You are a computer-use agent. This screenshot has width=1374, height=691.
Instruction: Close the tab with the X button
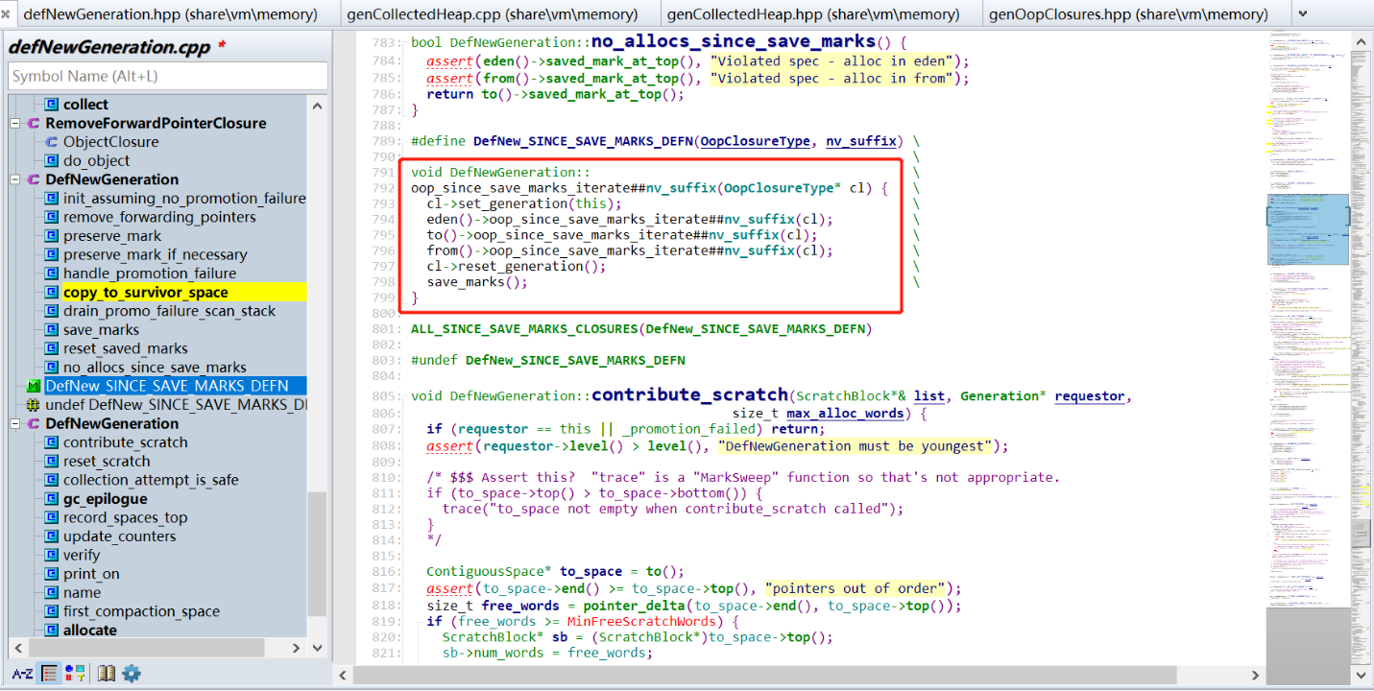[6, 14]
